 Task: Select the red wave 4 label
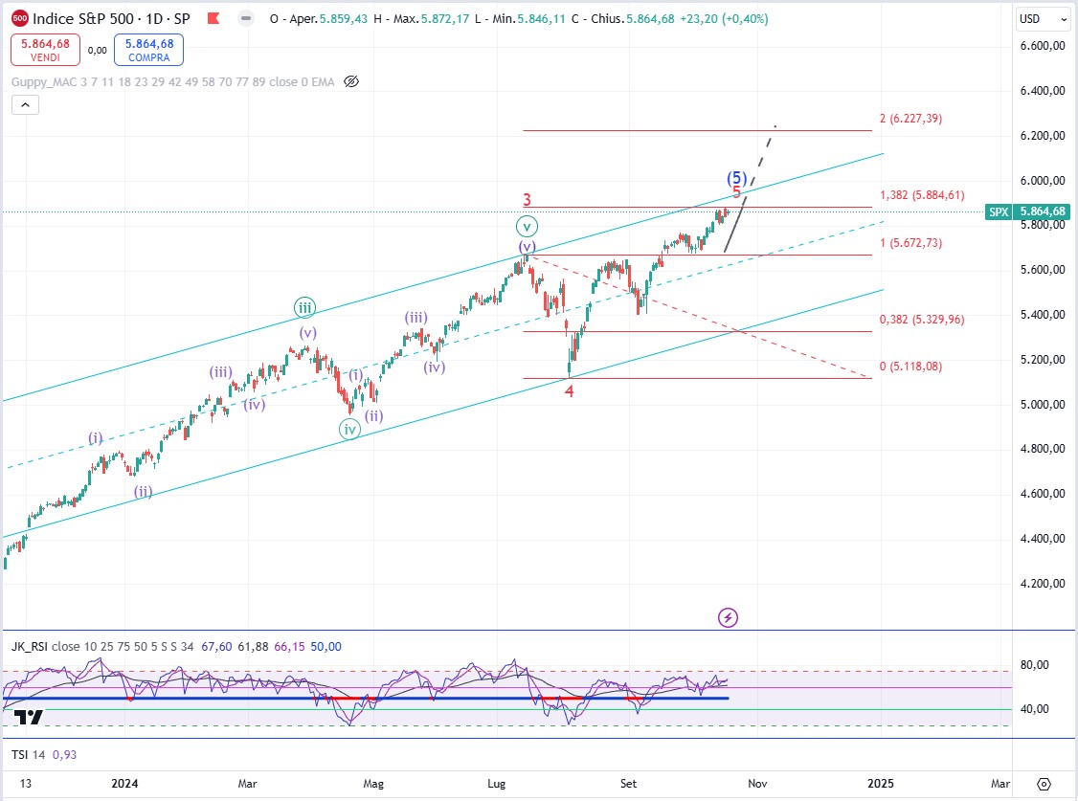(570, 390)
